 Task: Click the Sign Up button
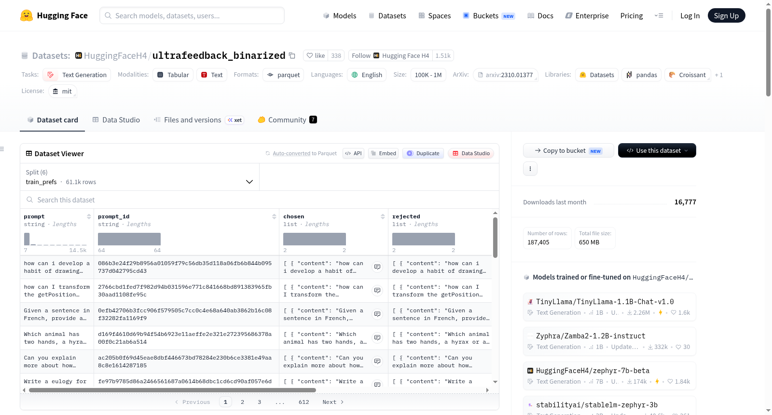726,15
